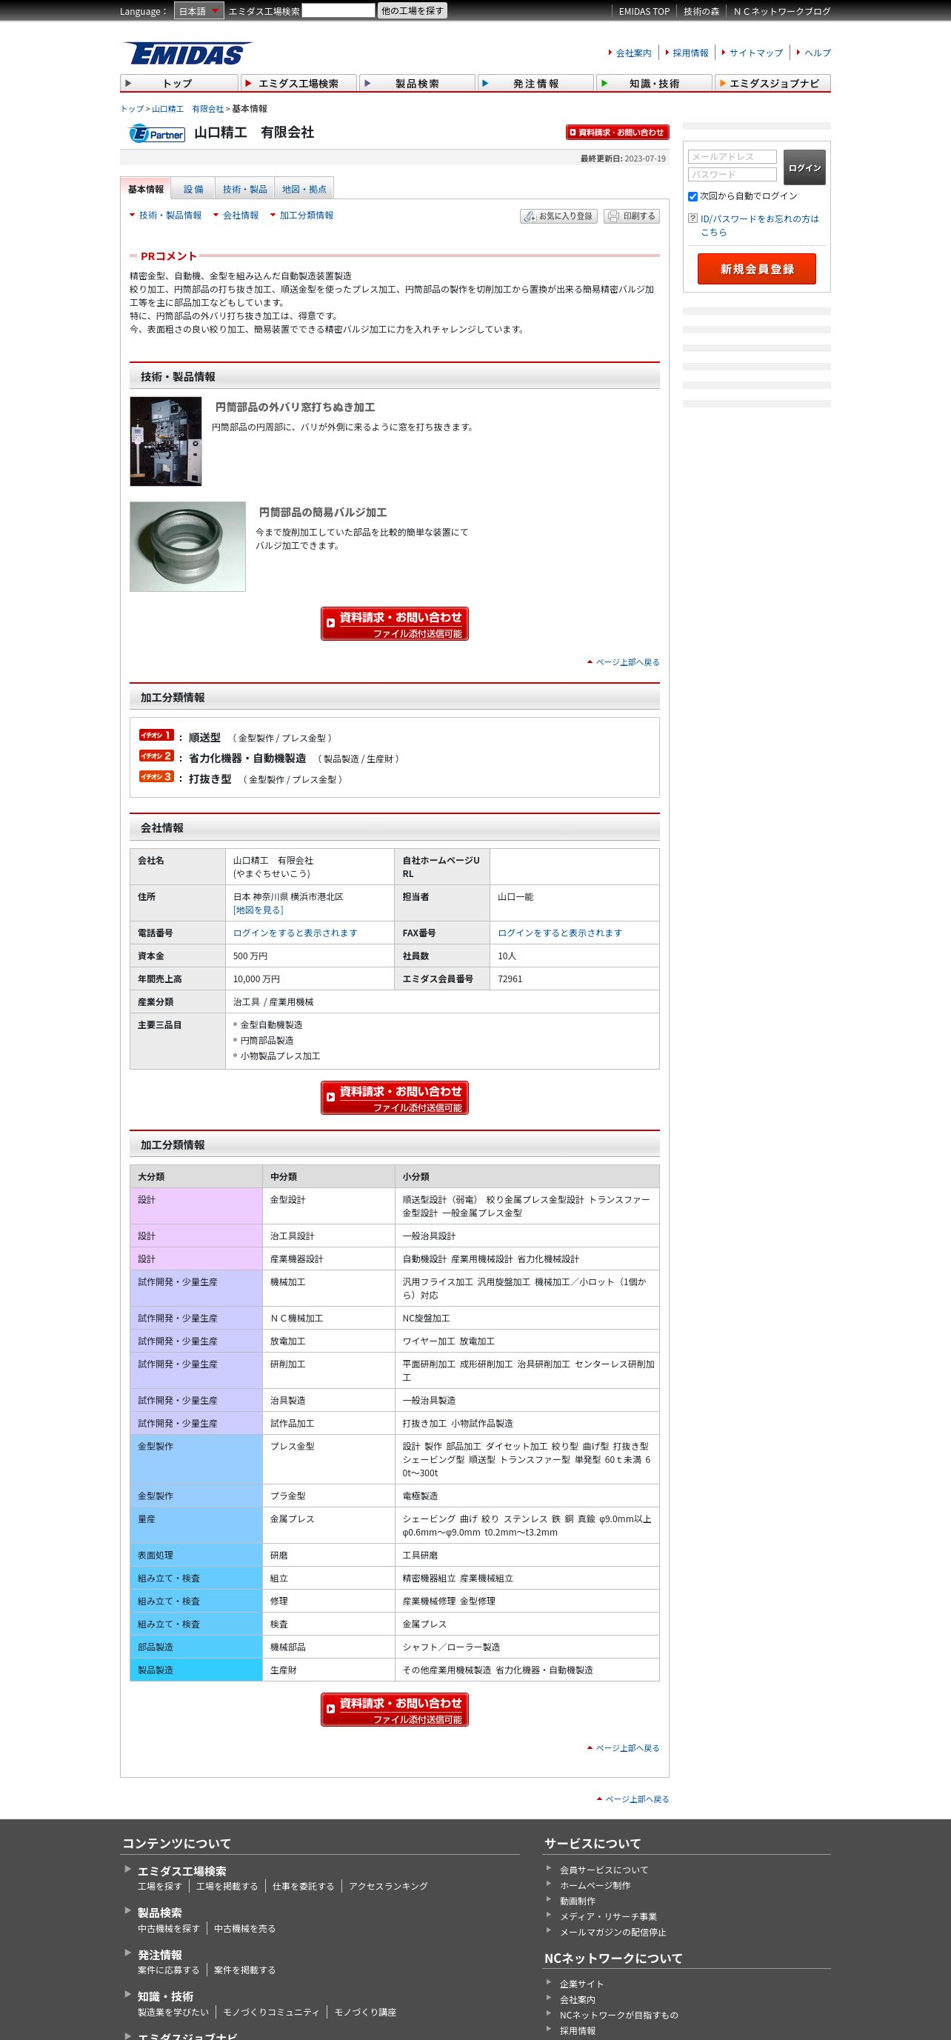Click FAX number login-to-view link

[560, 933]
